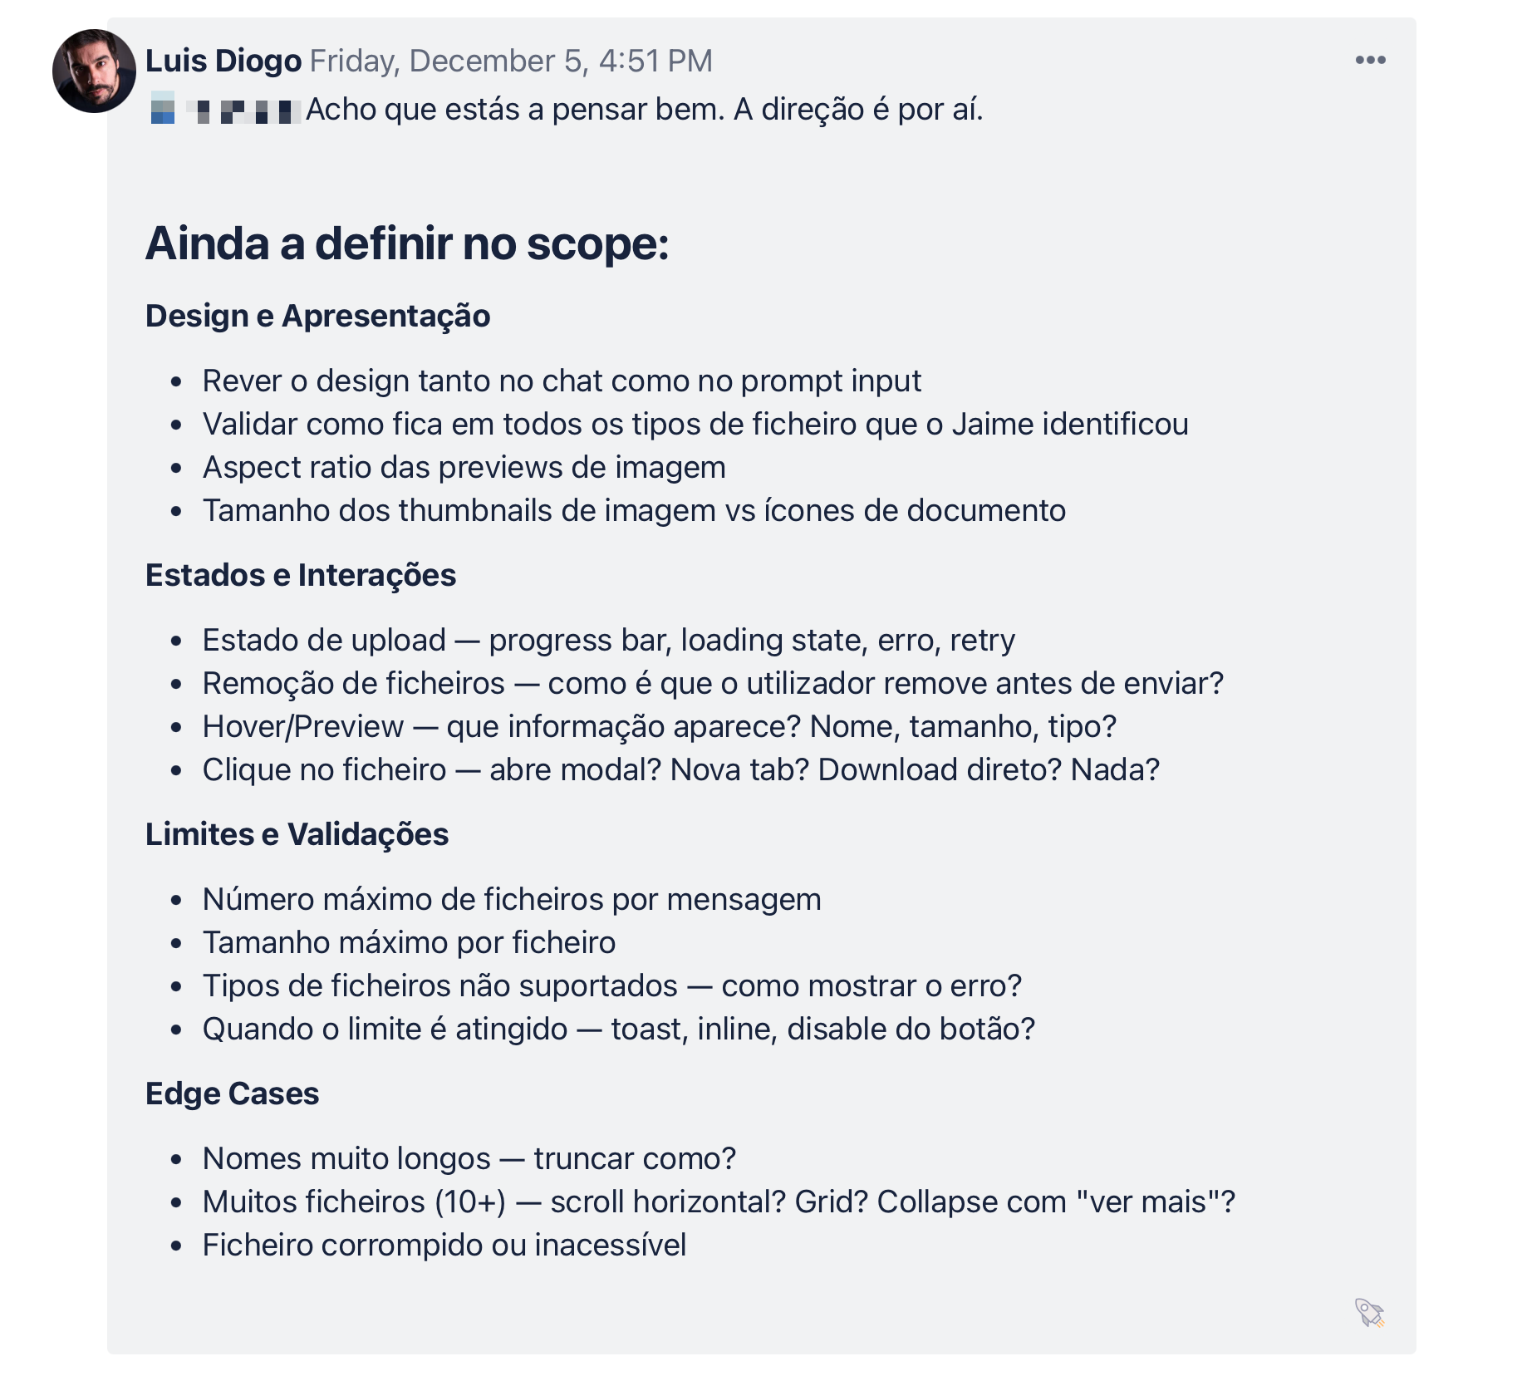Open Luis Diogo's profile avatar
This screenshot has width=1522, height=1376.
94,71
